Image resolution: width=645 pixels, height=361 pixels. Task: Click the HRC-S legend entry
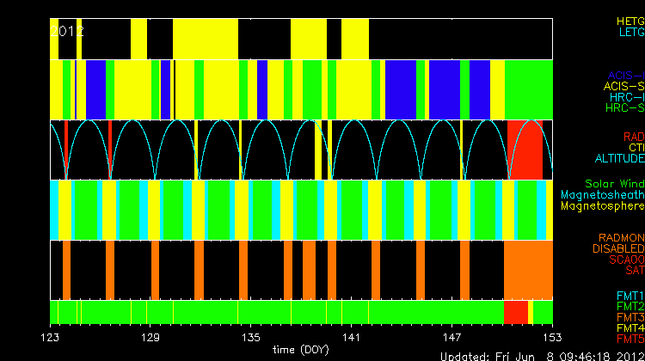click(624, 108)
